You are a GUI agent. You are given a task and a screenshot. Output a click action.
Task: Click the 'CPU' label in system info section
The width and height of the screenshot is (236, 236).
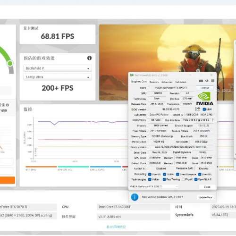pyautogui.click(x=65, y=207)
